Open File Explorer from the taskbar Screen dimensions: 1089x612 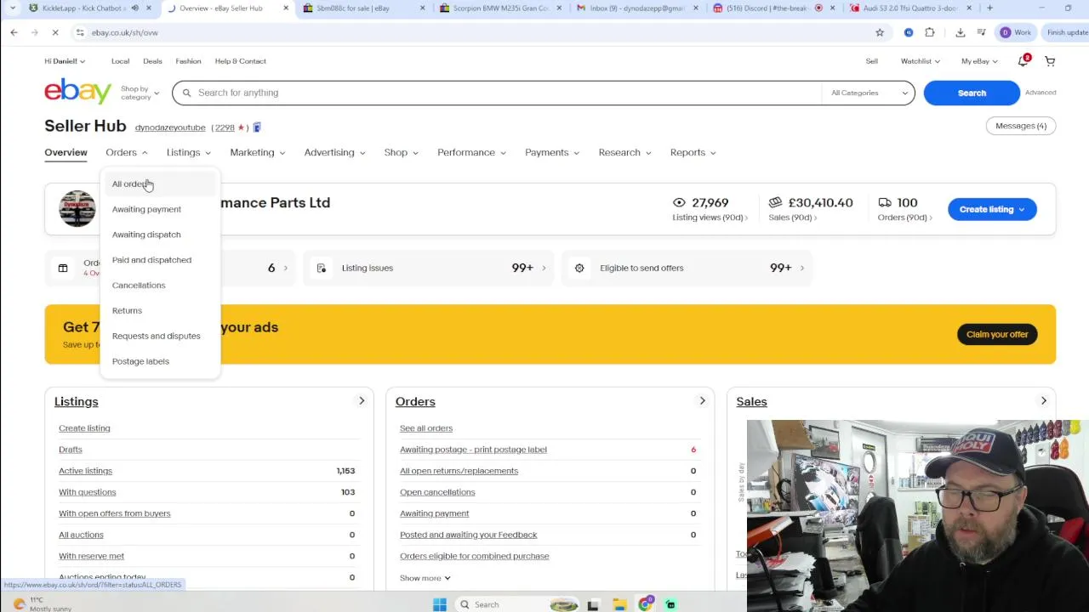pyautogui.click(x=620, y=604)
